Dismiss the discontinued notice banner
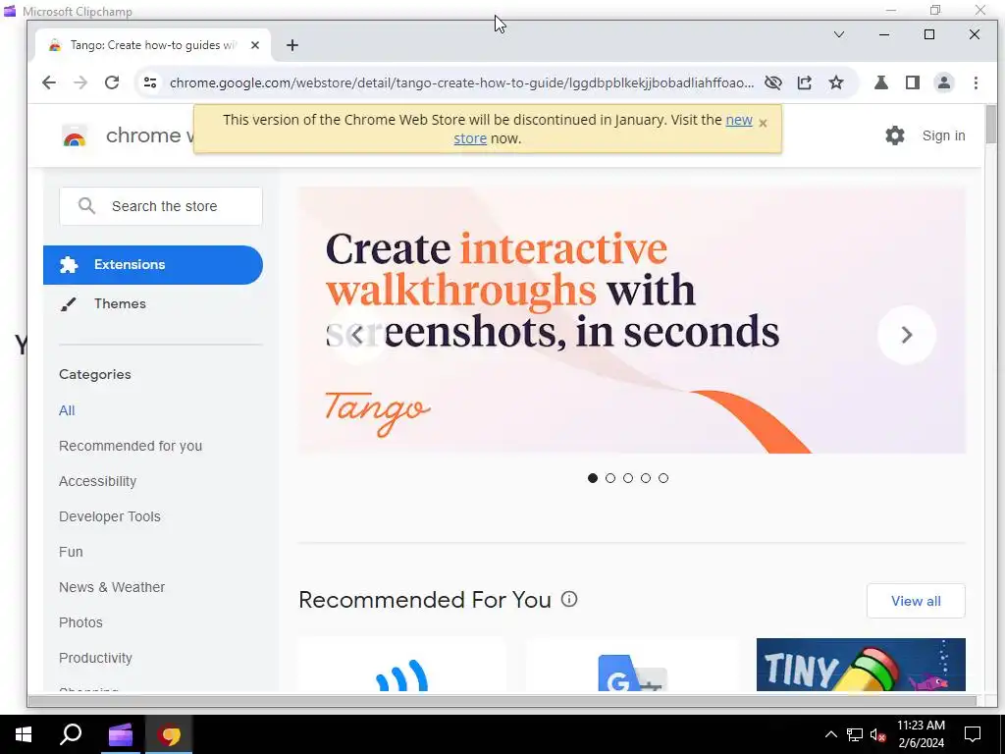Viewport: 1005px width, 754px height. pos(763,123)
